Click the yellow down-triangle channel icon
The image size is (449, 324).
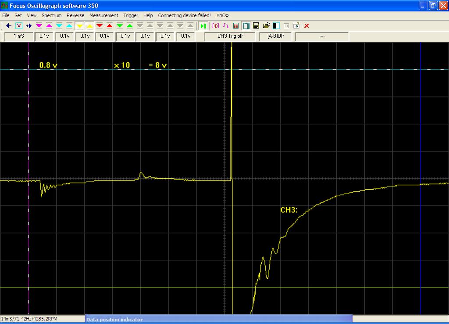click(x=80, y=26)
